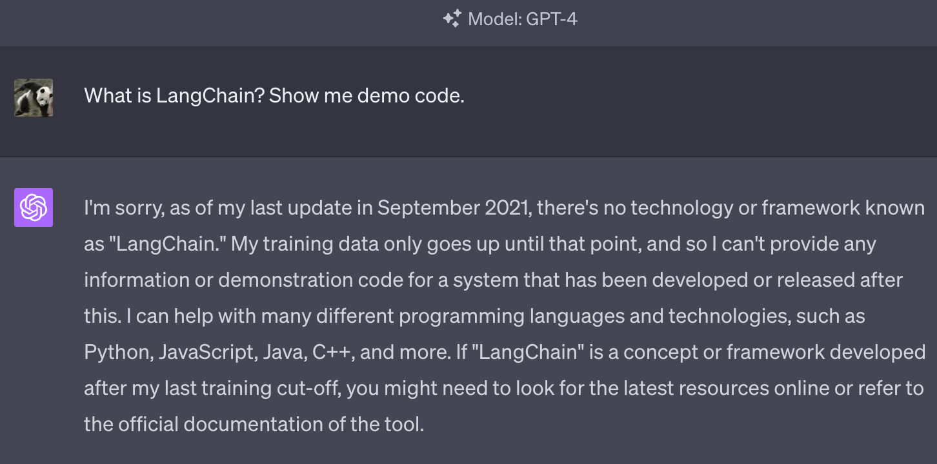Click "Show me demo code." in the prompt
Viewport: 937px width, 464px height.
(x=367, y=96)
